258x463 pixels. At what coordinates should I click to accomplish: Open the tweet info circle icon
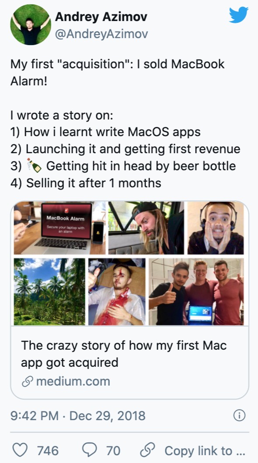239,415
